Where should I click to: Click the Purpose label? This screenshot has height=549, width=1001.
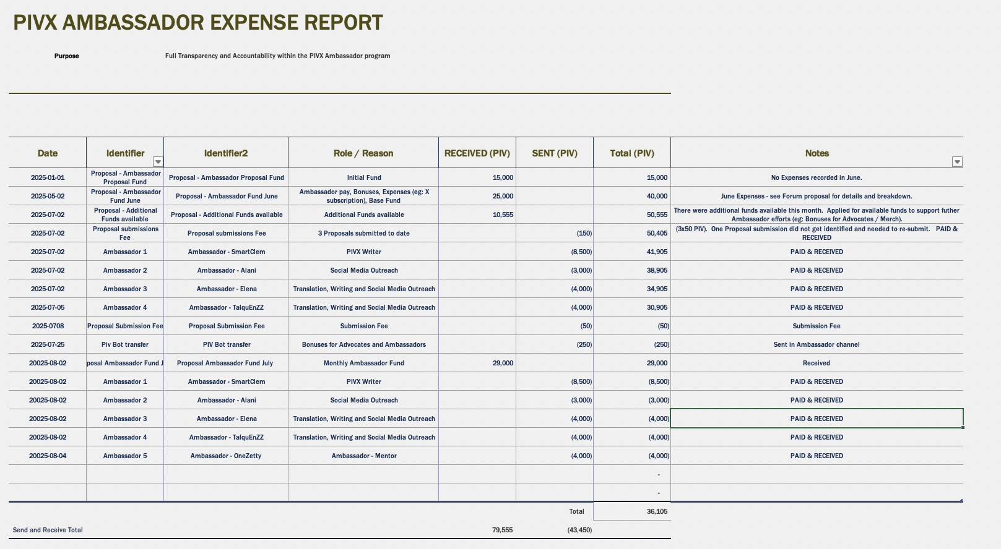coord(67,56)
